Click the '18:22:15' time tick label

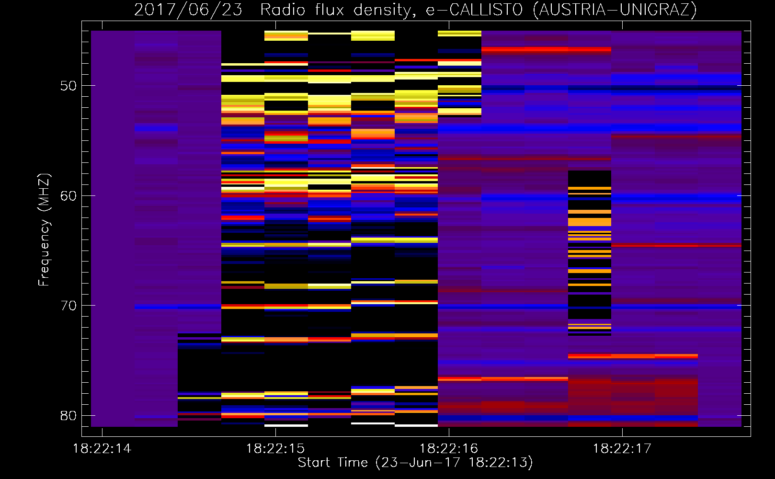coord(275,449)
